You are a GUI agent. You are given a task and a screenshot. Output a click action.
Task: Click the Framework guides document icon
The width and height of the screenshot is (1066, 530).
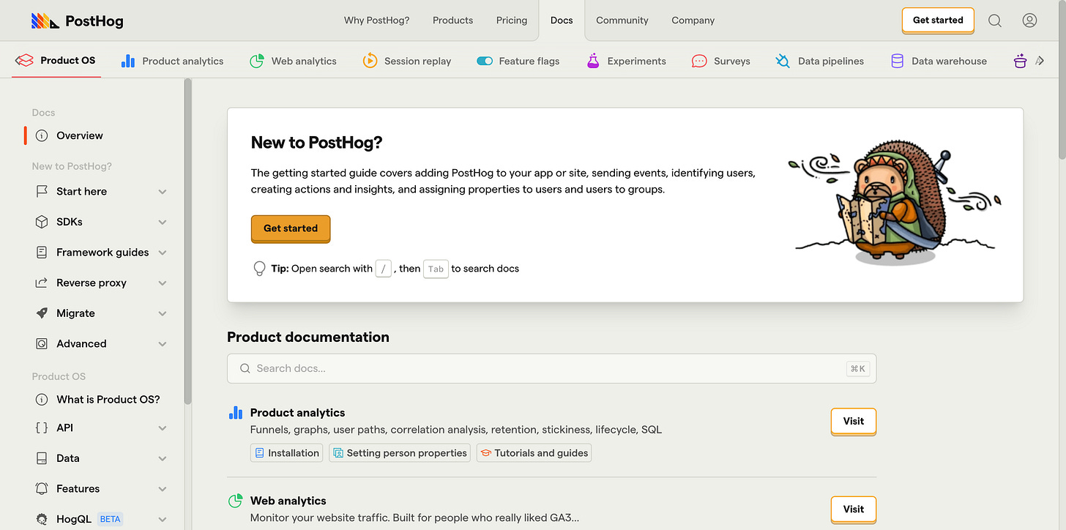click(42, 253)
